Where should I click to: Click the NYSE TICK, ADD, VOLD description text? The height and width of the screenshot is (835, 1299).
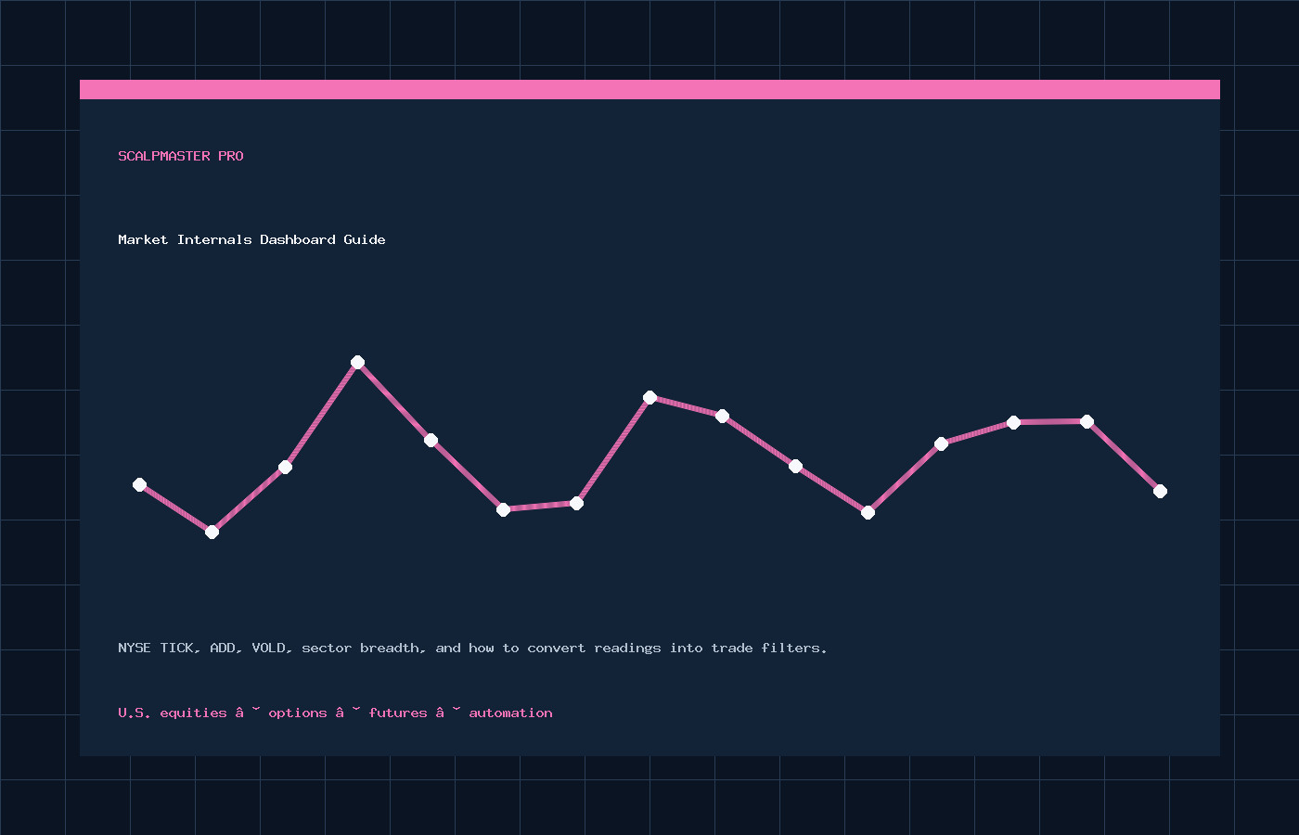click(472, 648)
